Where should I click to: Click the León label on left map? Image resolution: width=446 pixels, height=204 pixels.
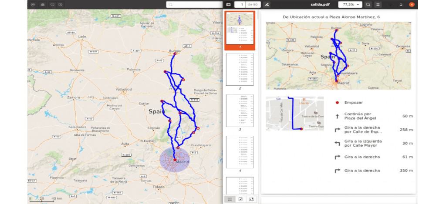(x=82, y=37)
